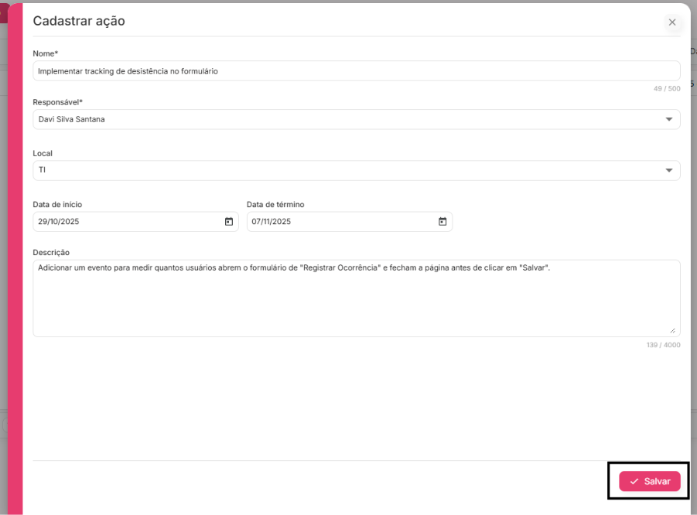The height and width of the screenshot is (515, 697).
Task: Grab the Descrição textarea resize handle
Action: coord(672,329)
